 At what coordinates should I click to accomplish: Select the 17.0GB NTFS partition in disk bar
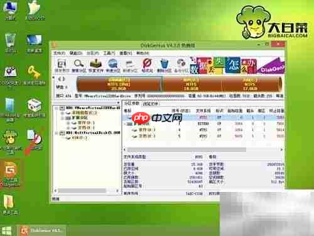pos(251,84)
